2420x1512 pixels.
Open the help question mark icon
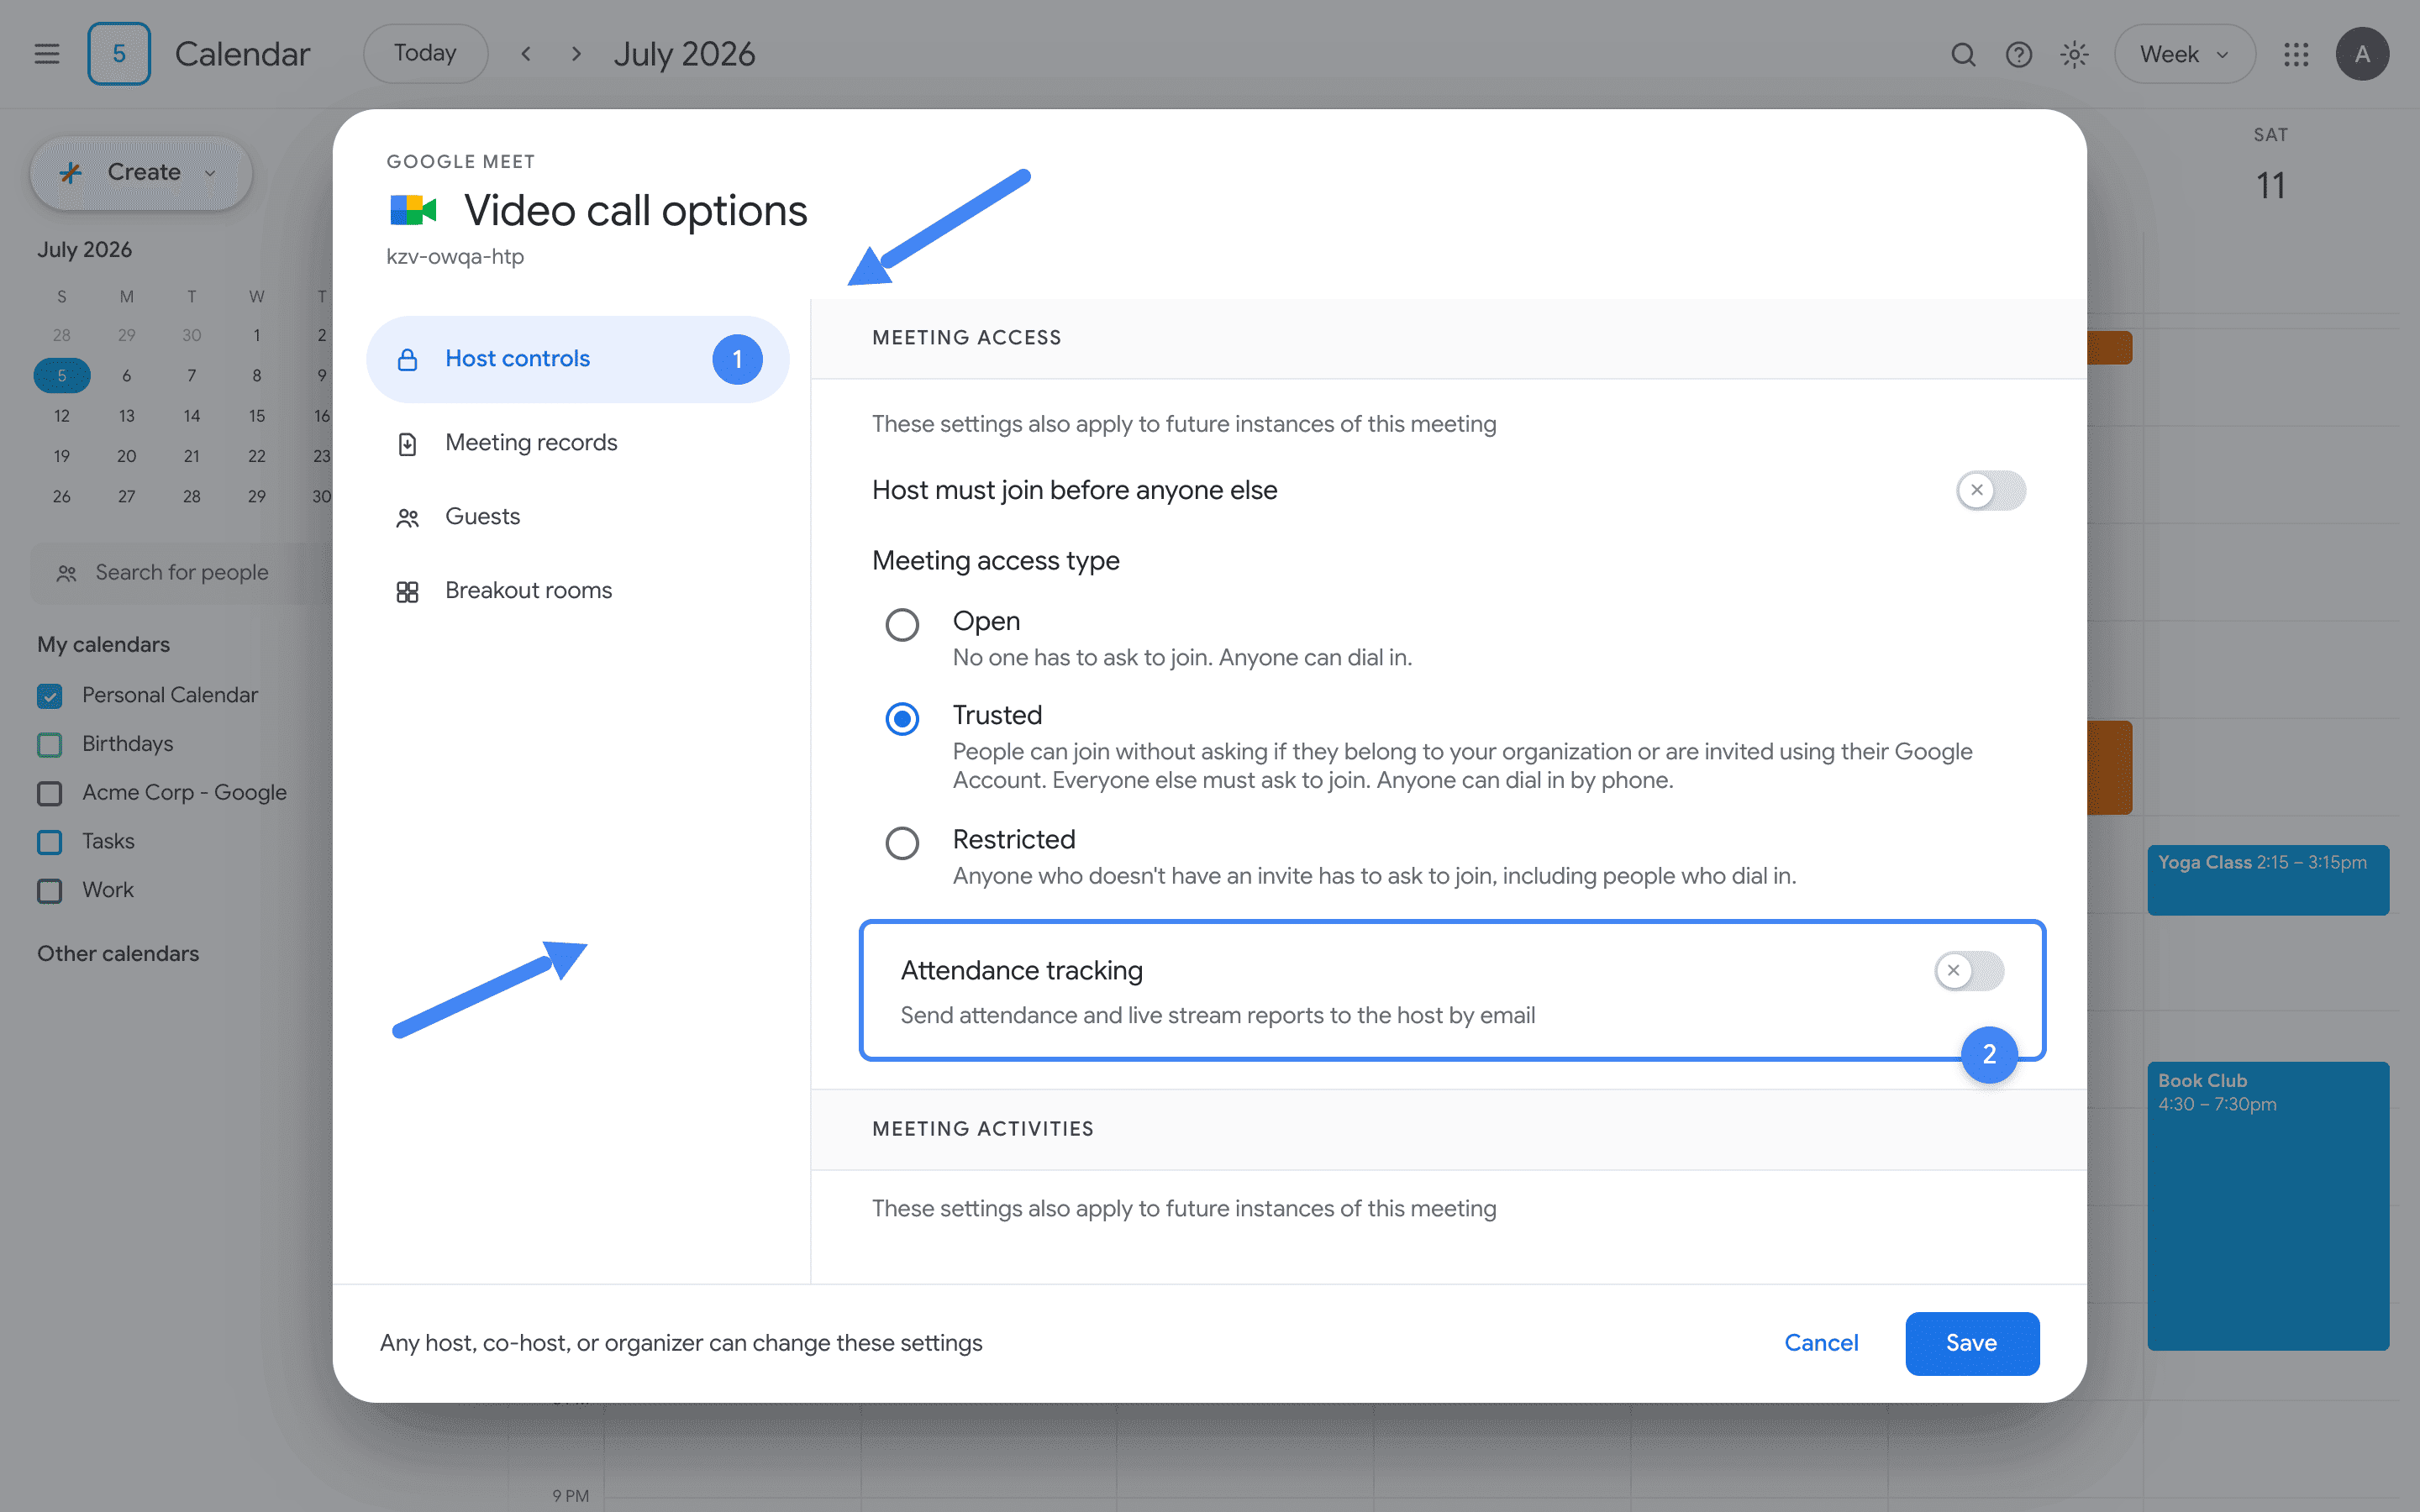click(x=2019, y=54)
